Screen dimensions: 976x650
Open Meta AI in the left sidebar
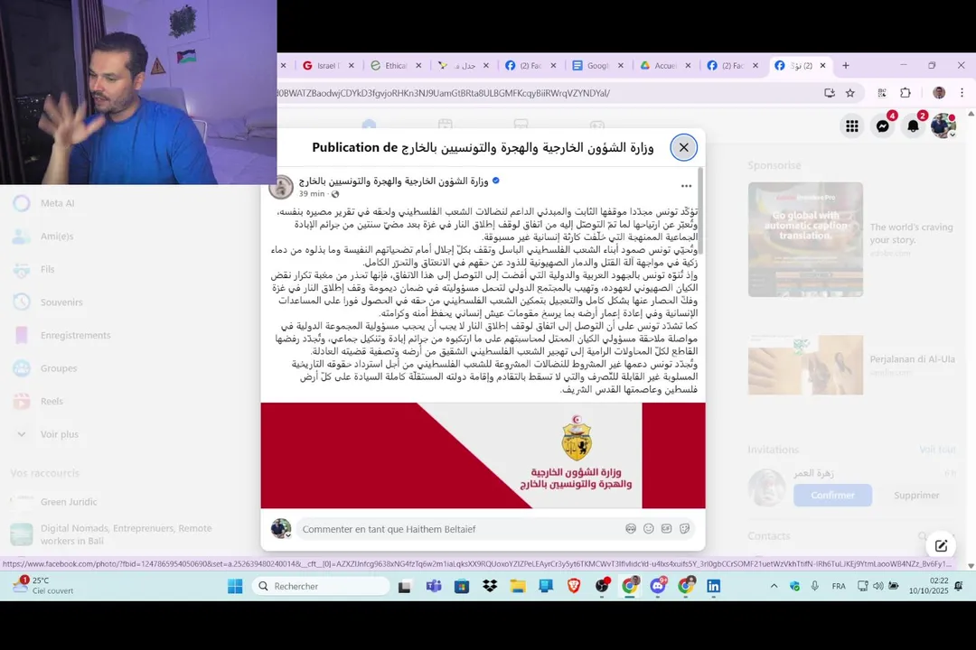(x=57, y=203)
